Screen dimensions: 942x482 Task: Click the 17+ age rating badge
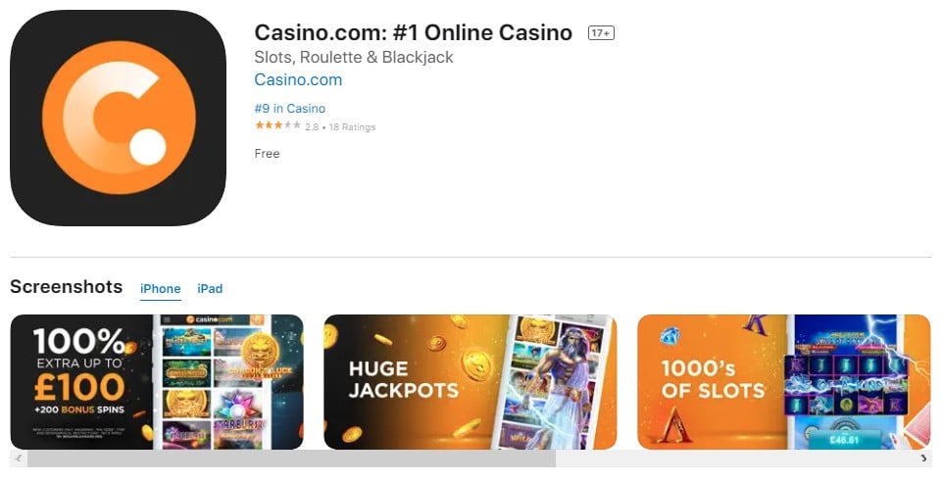[601, 33]
